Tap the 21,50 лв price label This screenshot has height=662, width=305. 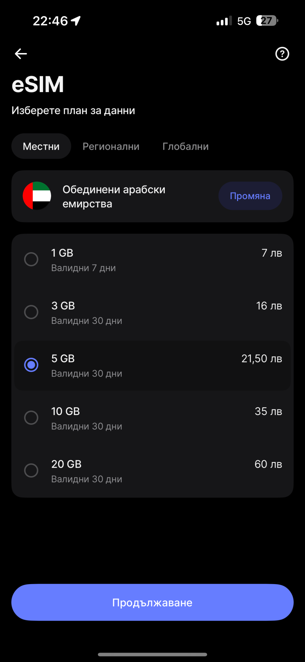[262, 358]
